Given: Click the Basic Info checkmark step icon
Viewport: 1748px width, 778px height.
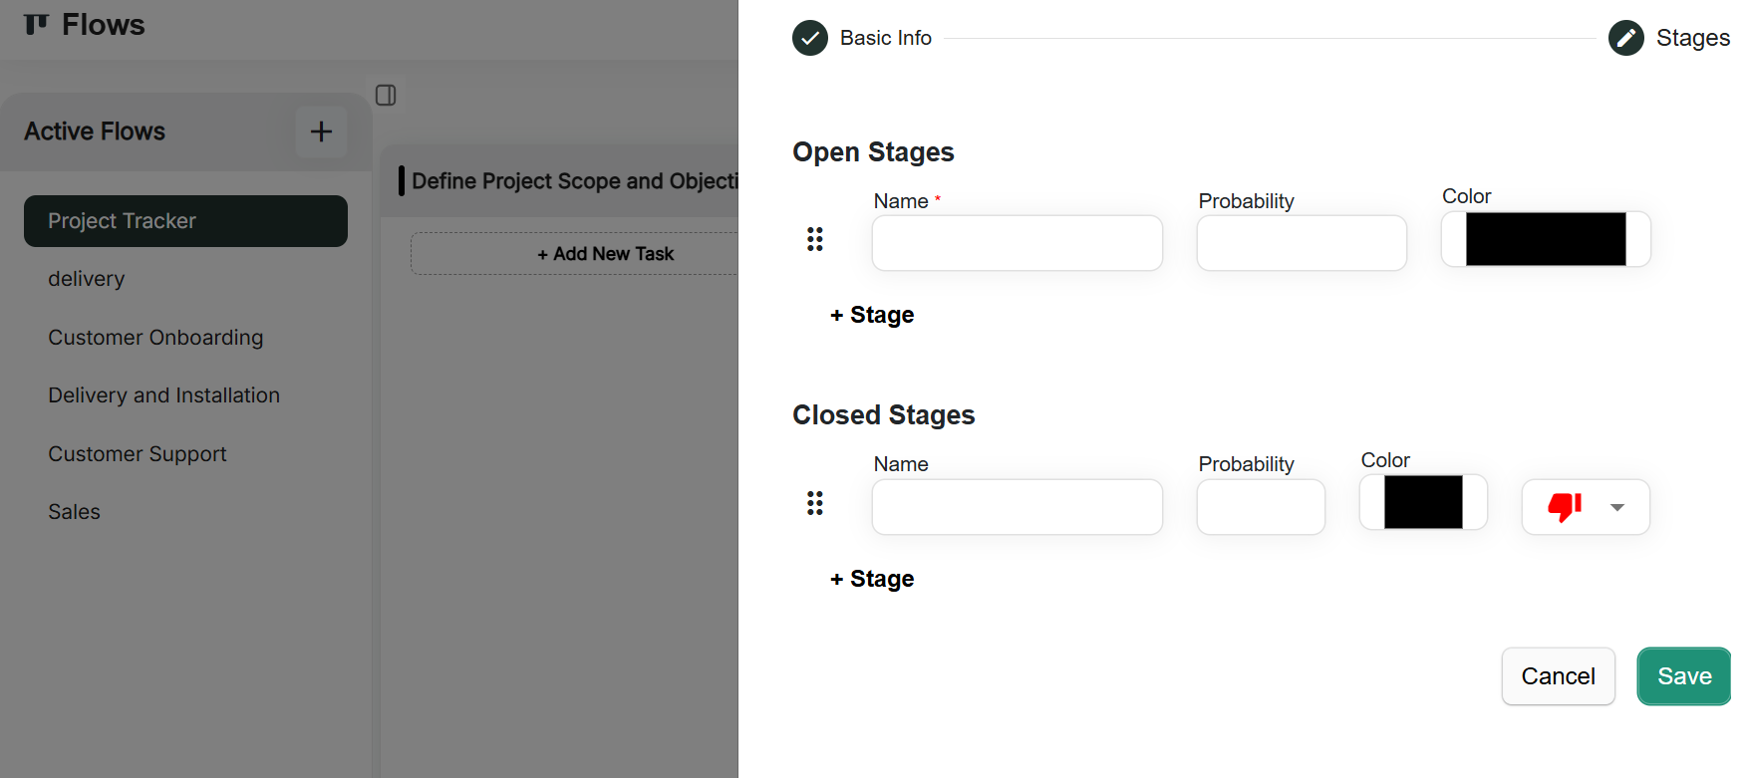Looking at the screenshot, I should point(810,38).
